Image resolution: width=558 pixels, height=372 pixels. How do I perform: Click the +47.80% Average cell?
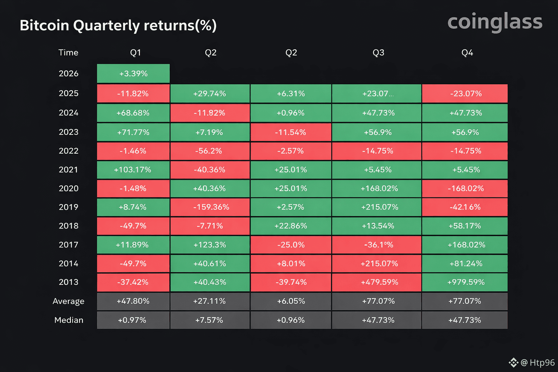click(133, 301)
